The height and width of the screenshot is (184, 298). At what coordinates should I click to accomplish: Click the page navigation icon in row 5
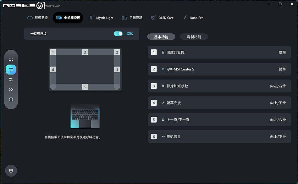(x=163, y=120)
